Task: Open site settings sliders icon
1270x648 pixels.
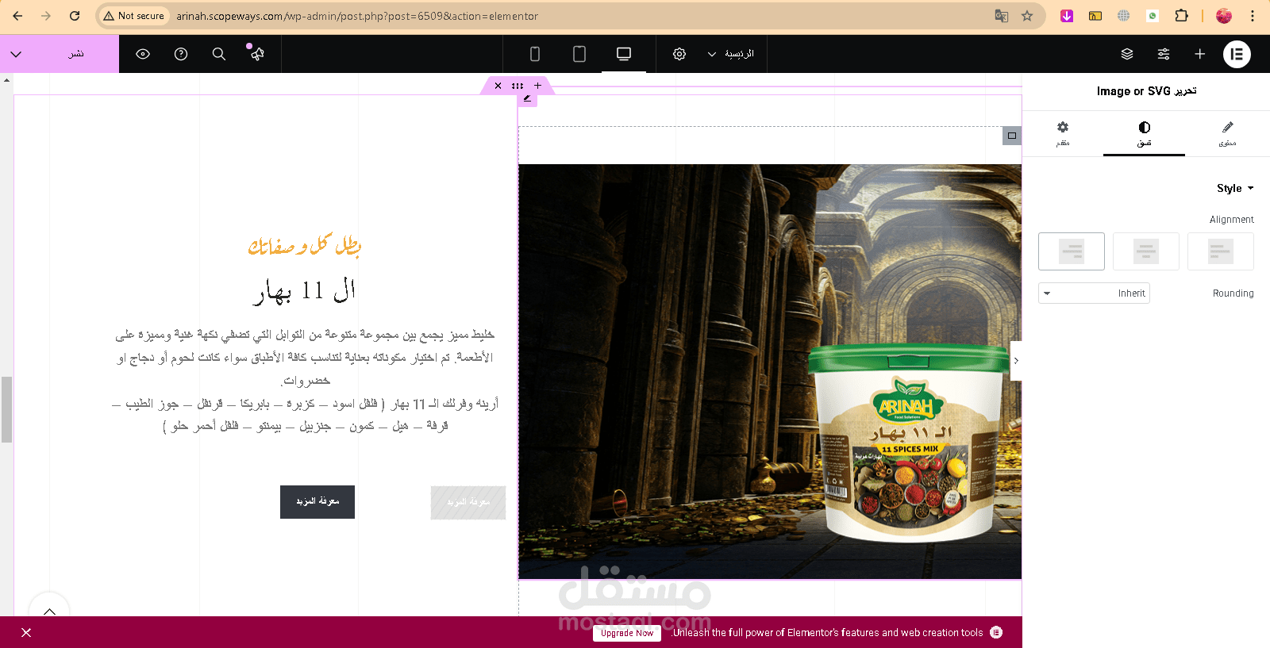Action: [x=1164, y=54]
